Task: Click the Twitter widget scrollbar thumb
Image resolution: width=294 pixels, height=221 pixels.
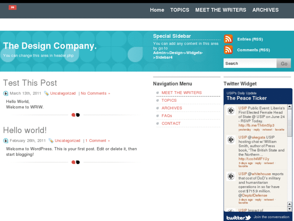Action: pos(290,123)
